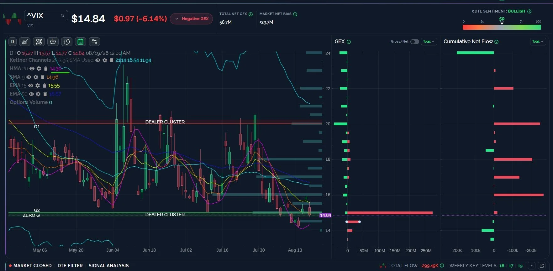Viewport: 553px width, 271px height.
Task: Click the GEX logo beside the ticker
Action: pyautogui.click(x=12, y=18)
